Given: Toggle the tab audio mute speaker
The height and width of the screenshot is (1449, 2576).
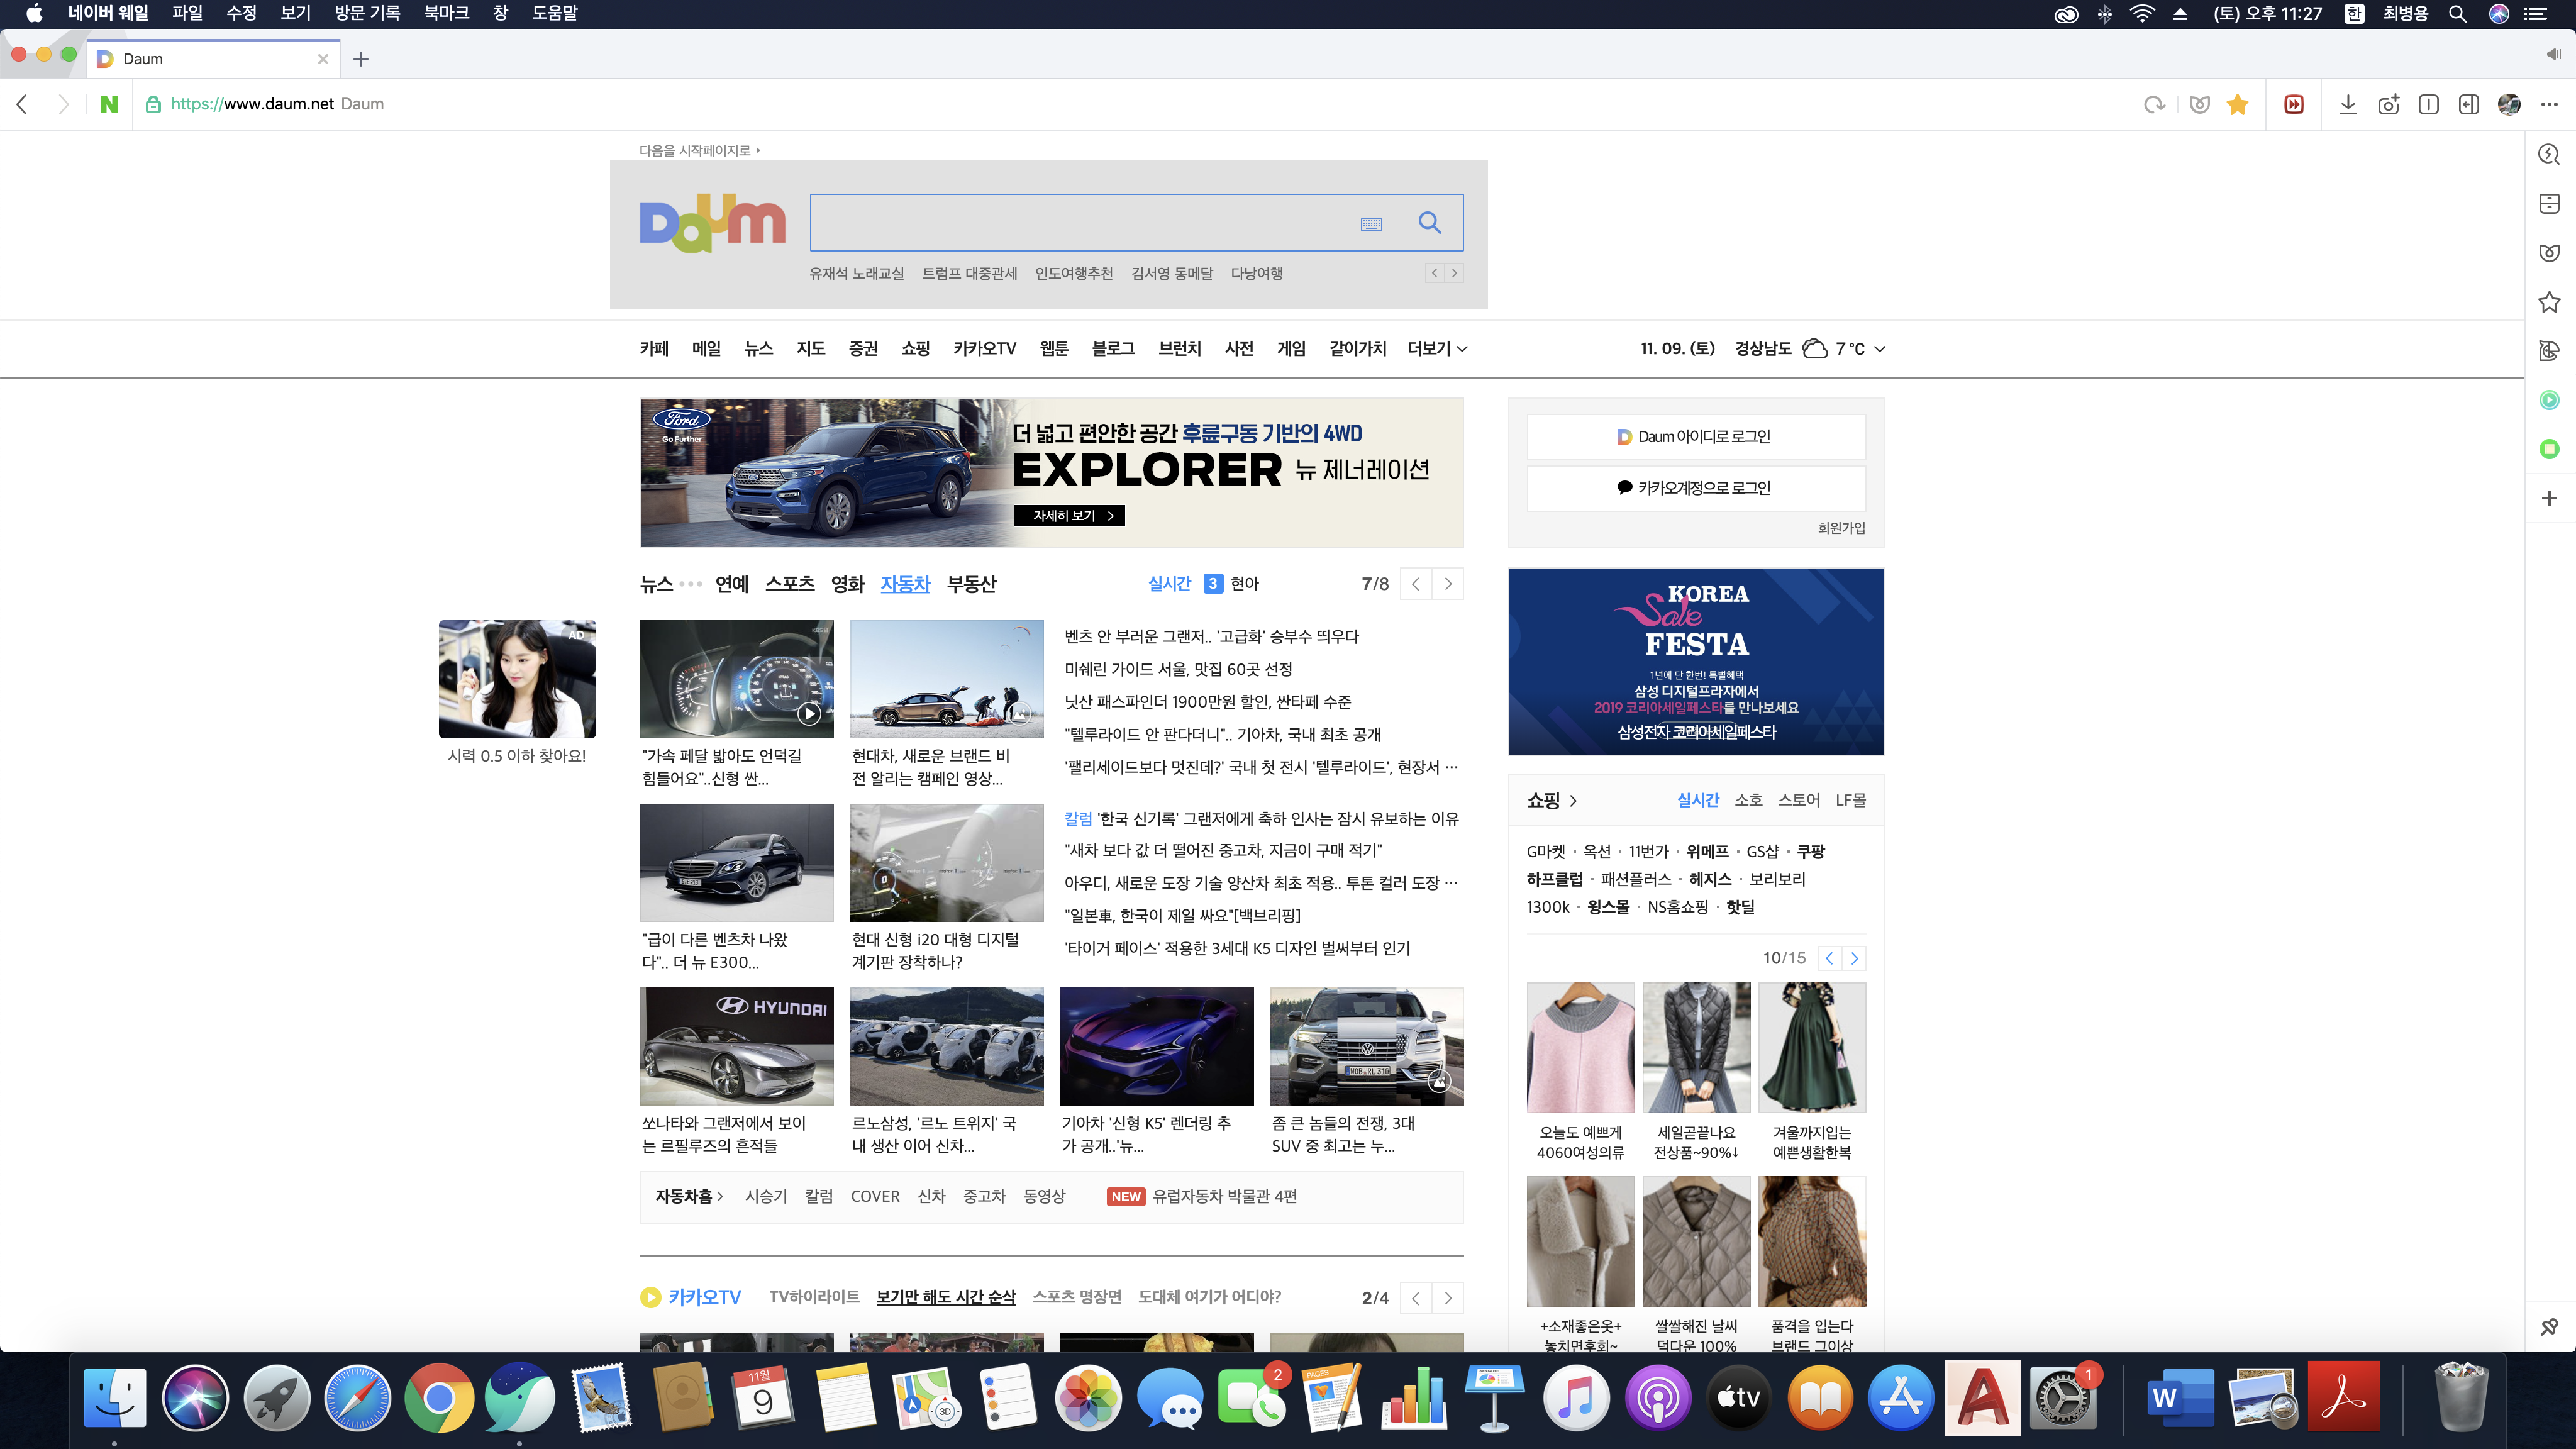Looking at the screenshot, I should pyautogui.click(x=2553, y=54).
